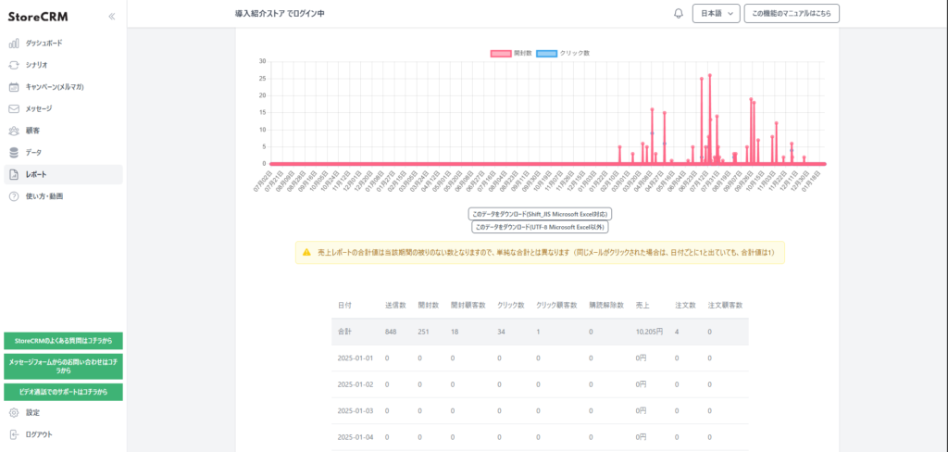
Task: Click the 2025-01-01 table row
Action: point(540,358)
